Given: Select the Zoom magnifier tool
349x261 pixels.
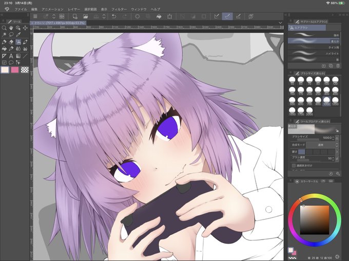Looking at the screenshot, I should click(x=4, y=28).
